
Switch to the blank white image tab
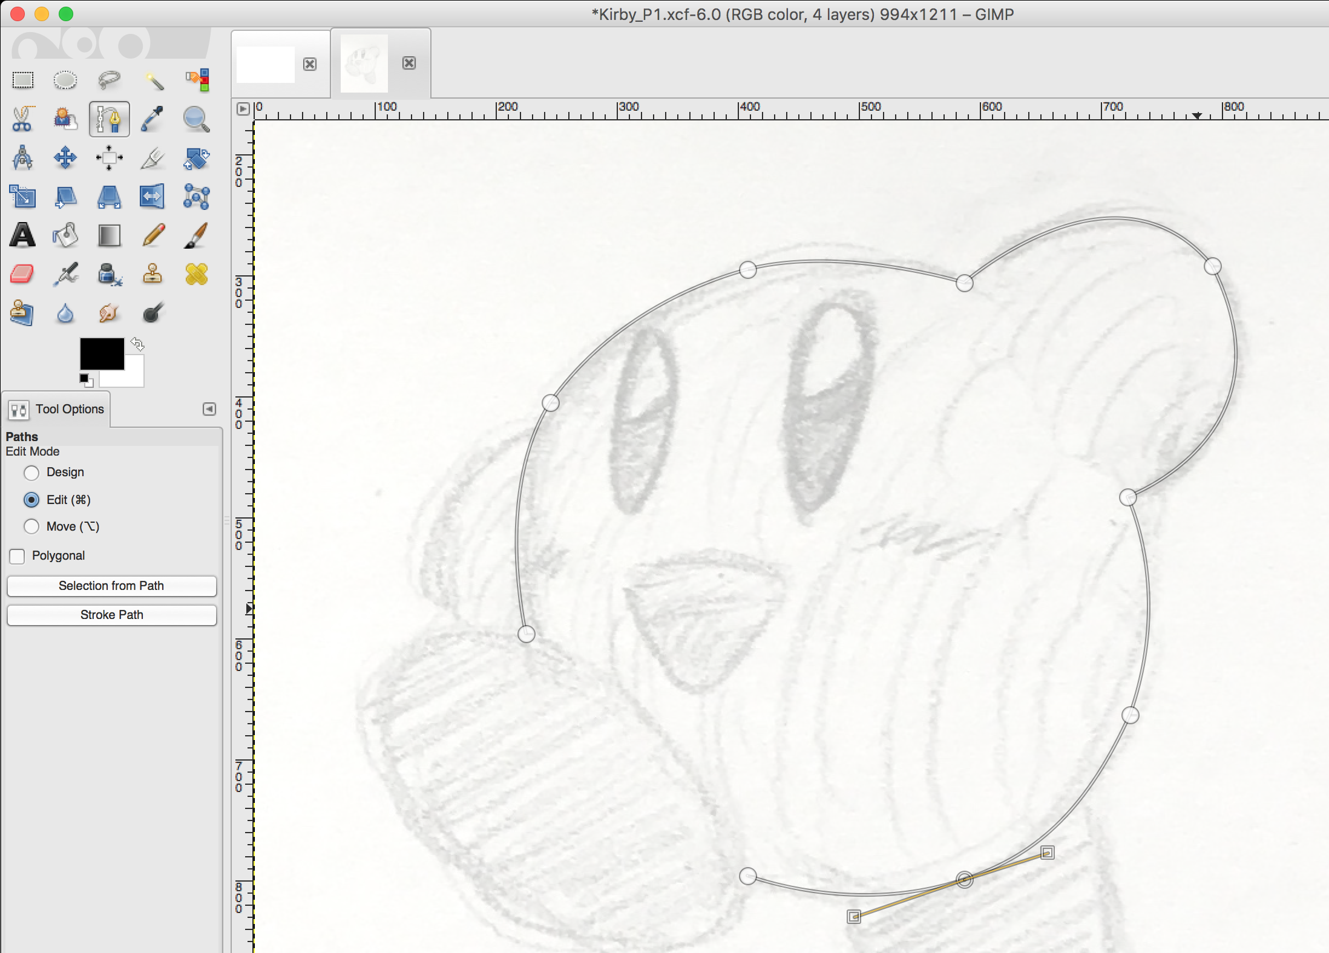click(x=266, y=64)
